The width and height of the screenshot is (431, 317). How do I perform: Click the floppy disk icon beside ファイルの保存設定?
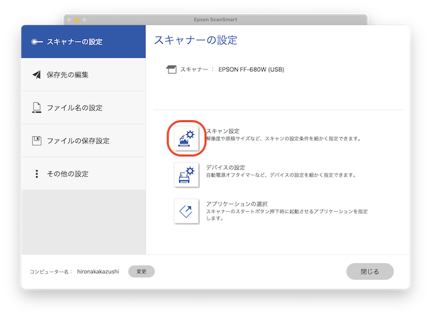pyautogui.click(x=37, y=140)
